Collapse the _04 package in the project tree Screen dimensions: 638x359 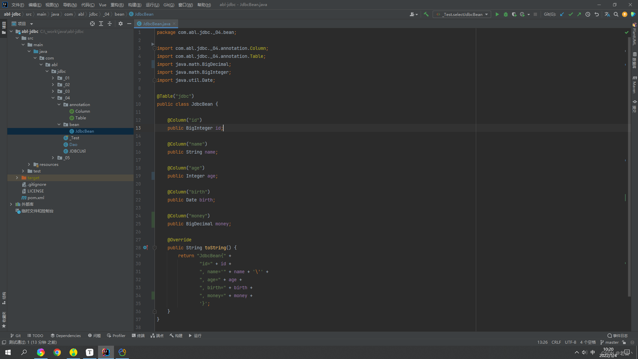tap(53, 98)
